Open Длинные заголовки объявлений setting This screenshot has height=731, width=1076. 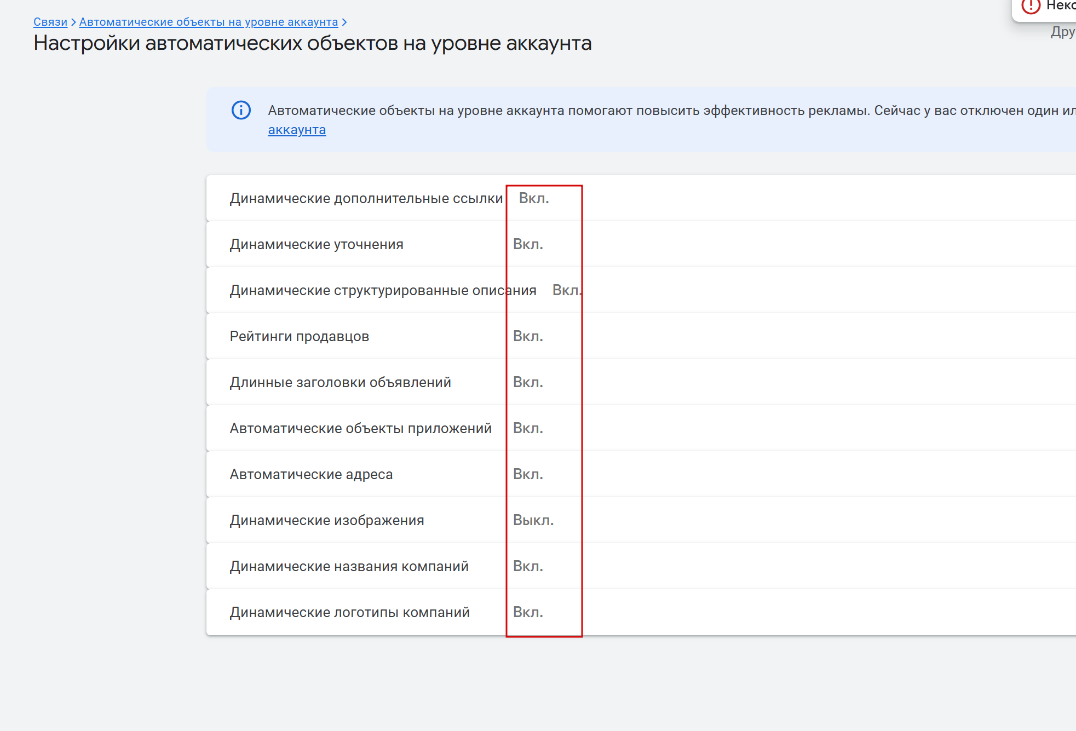[x=340, y=382]
